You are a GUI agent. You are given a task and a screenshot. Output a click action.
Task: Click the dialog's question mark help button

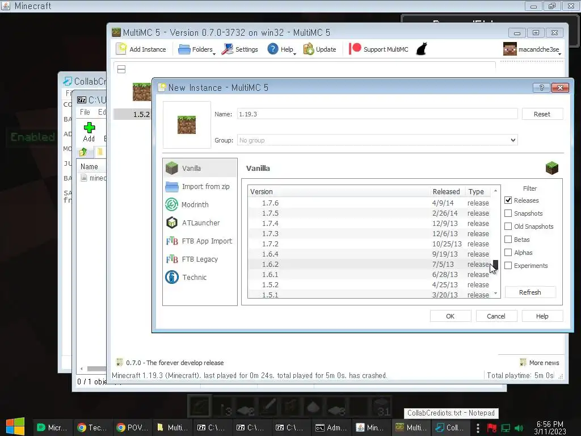click(541, 87)
